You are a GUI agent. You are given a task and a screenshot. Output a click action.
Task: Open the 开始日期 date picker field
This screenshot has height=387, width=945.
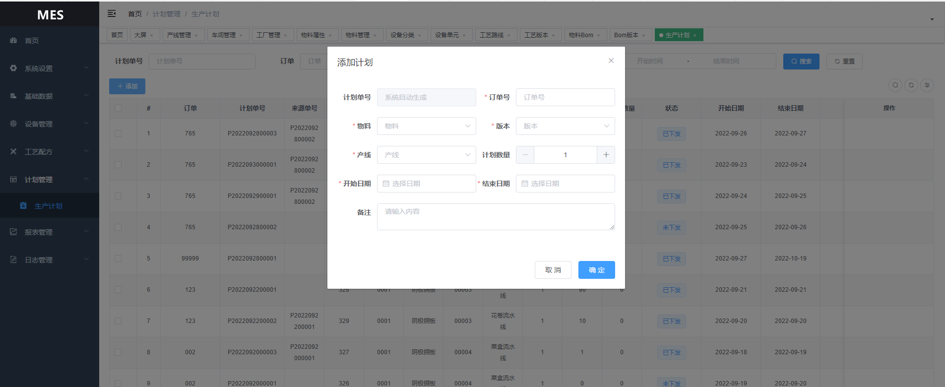426,184
